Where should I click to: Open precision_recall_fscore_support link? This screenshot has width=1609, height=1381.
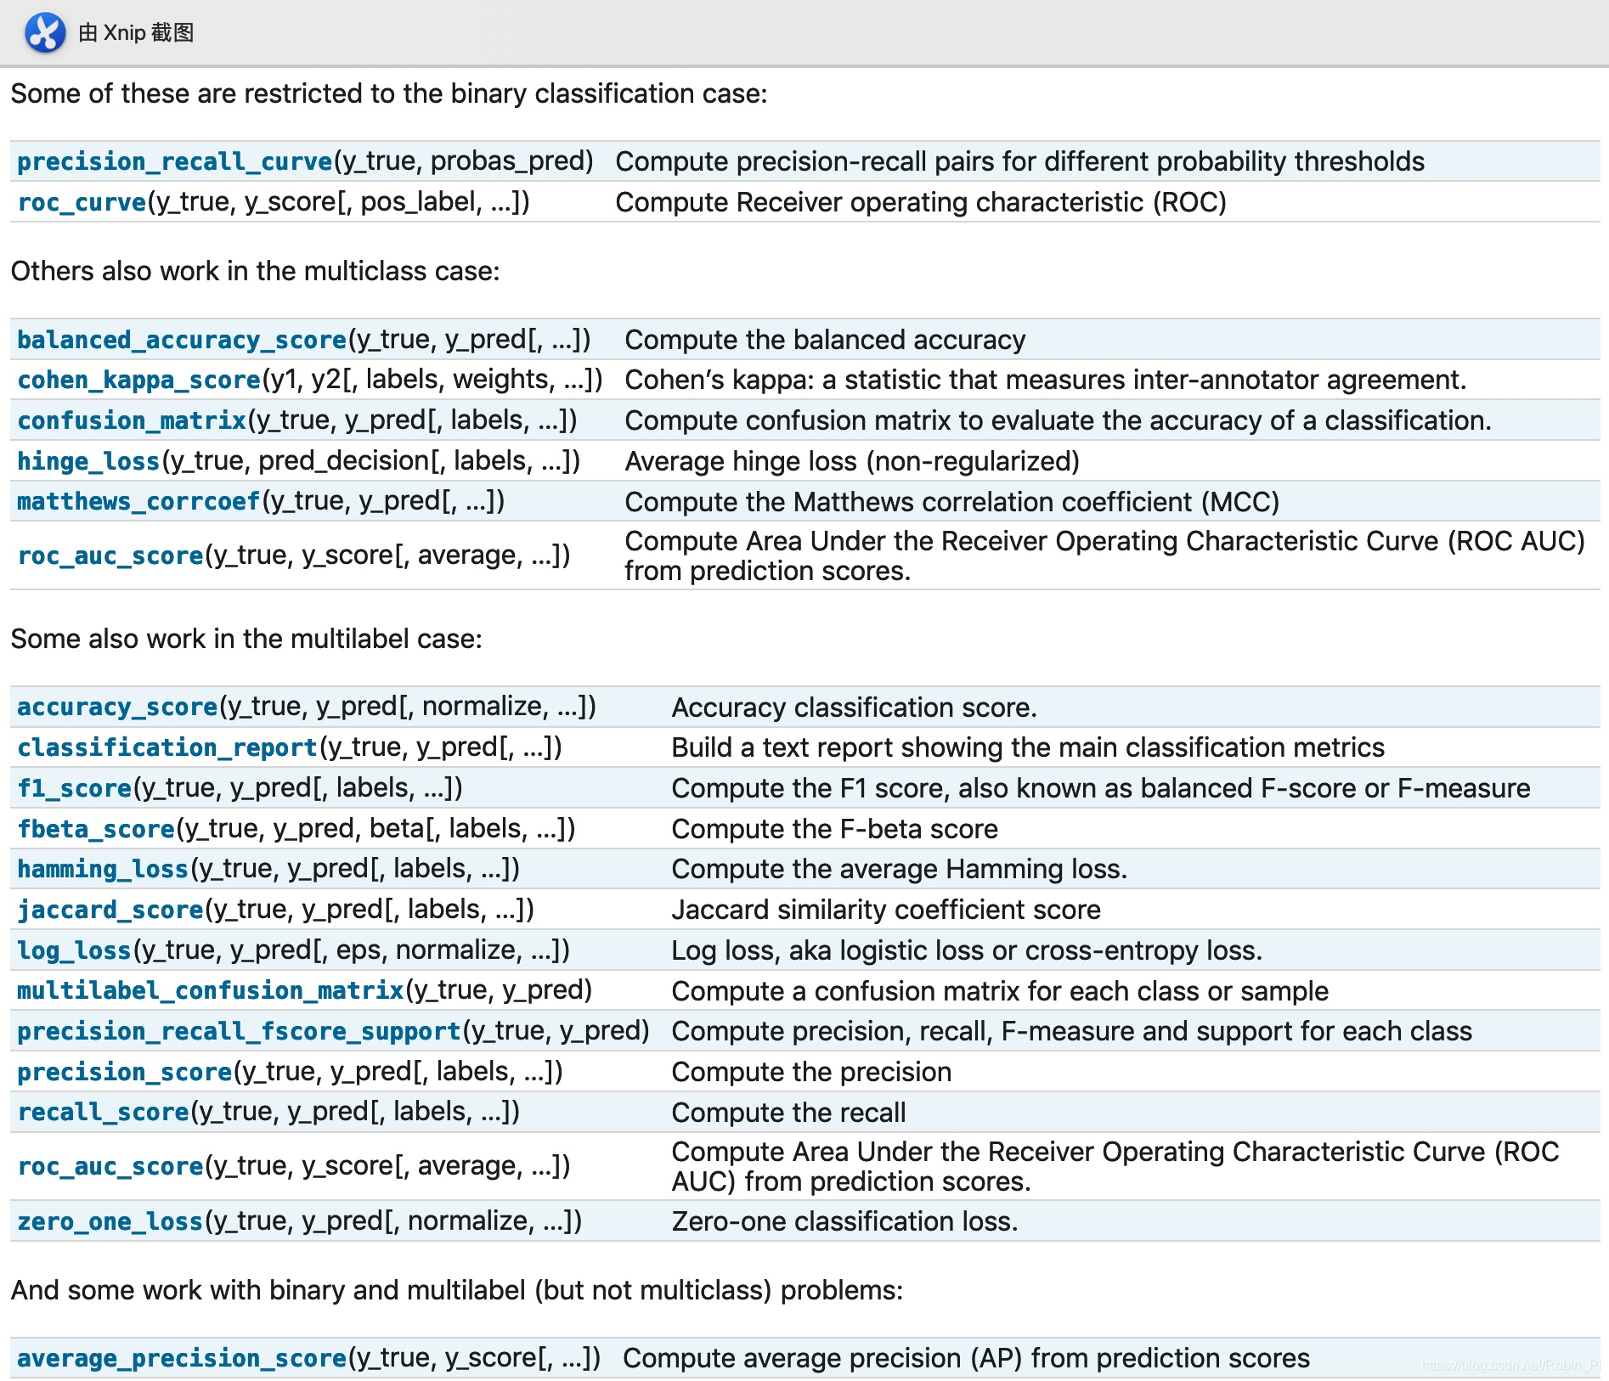239,1031
